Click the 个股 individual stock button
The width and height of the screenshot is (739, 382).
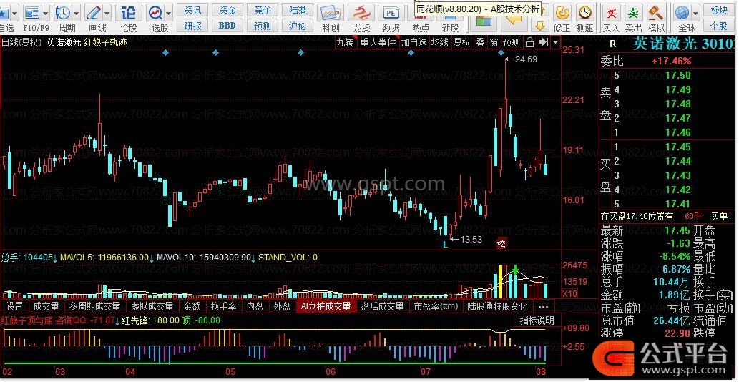(719, 26)
